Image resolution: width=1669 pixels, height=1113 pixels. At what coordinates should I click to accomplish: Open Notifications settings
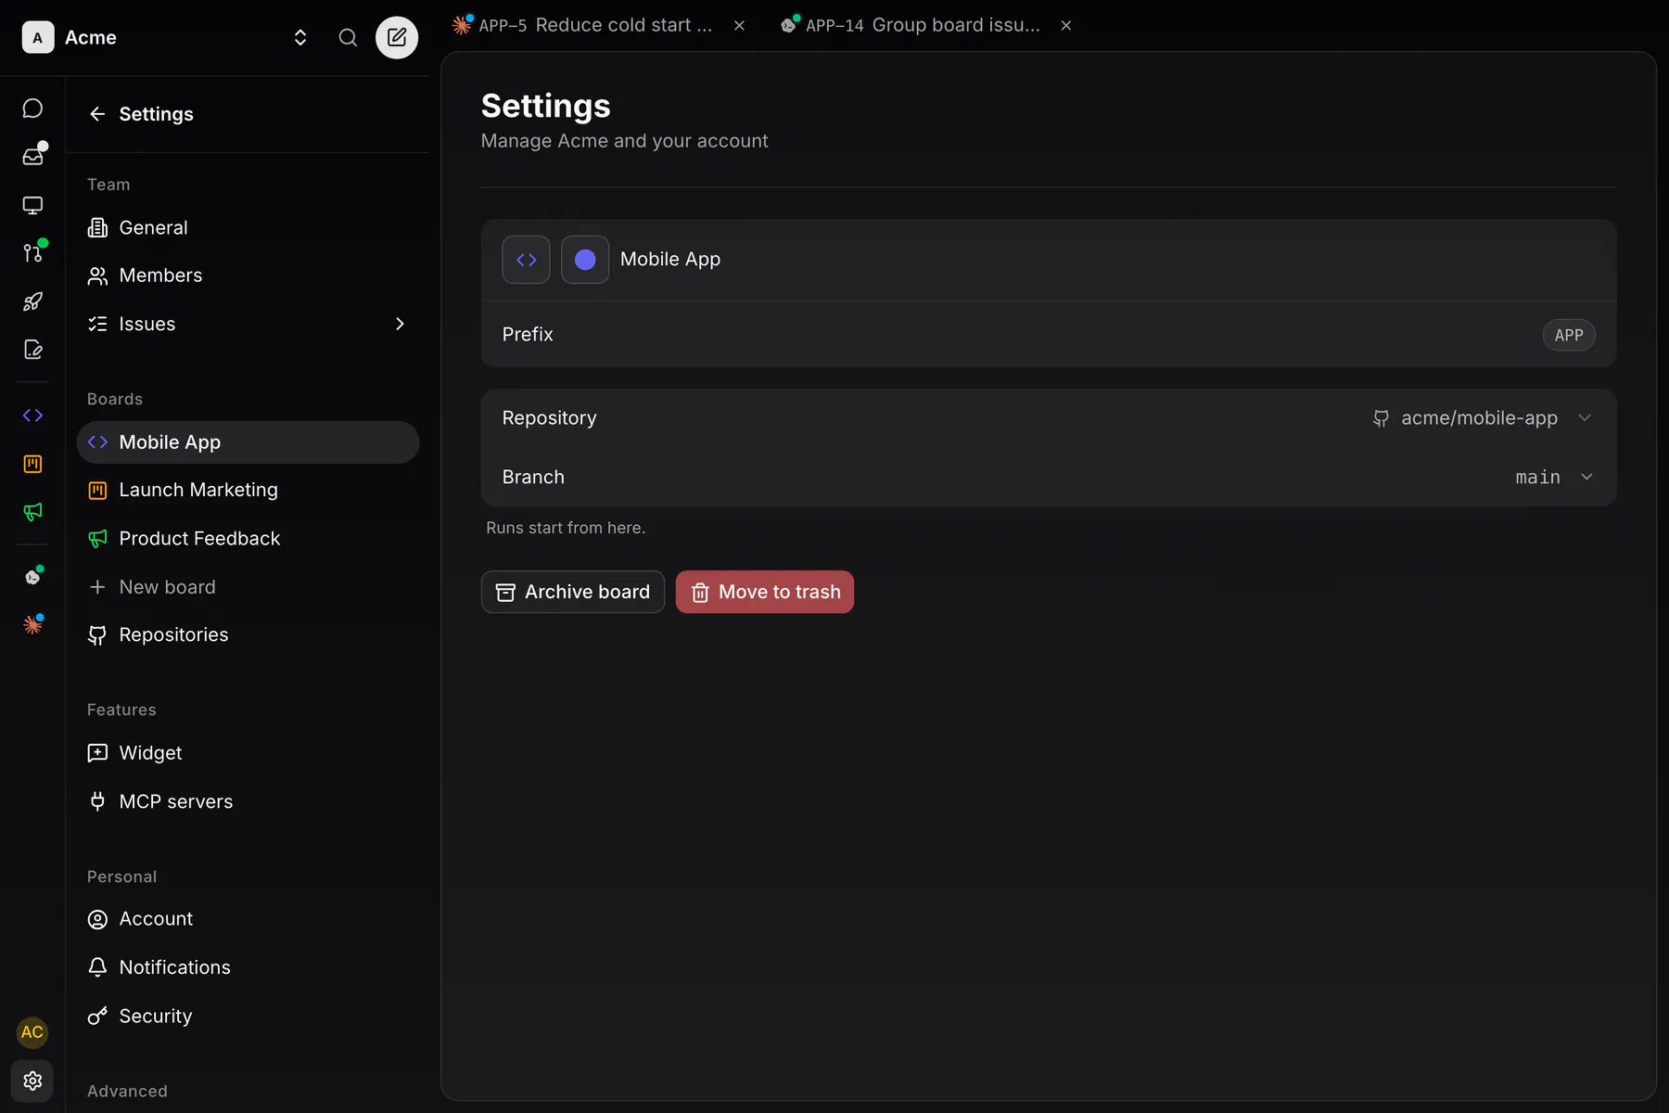coord(248,967)
